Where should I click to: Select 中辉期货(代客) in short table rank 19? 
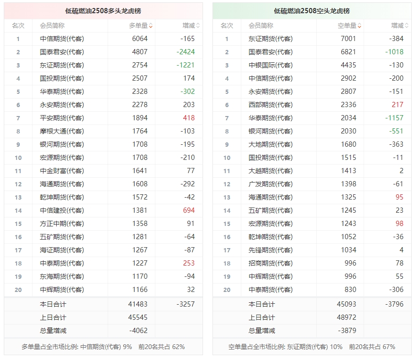271,277
